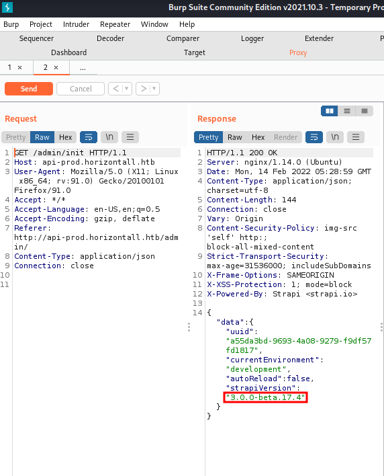Expand the forward history dropdown arrow
Viewport: 384px width, 476px height.
(x=154, y=89)
